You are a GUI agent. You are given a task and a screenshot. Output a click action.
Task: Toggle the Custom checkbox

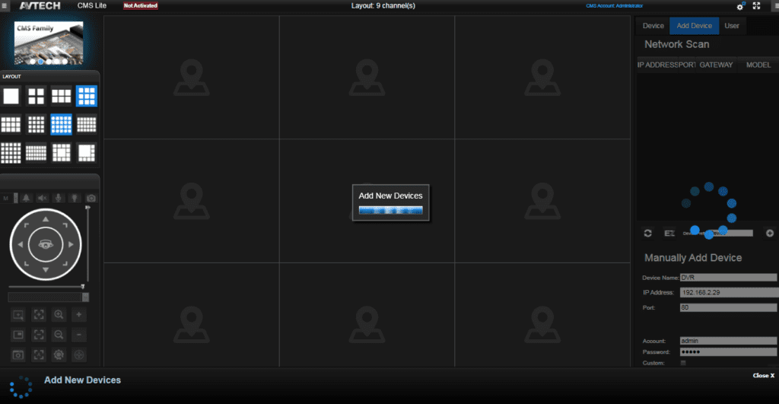click(x=682, y=363)
